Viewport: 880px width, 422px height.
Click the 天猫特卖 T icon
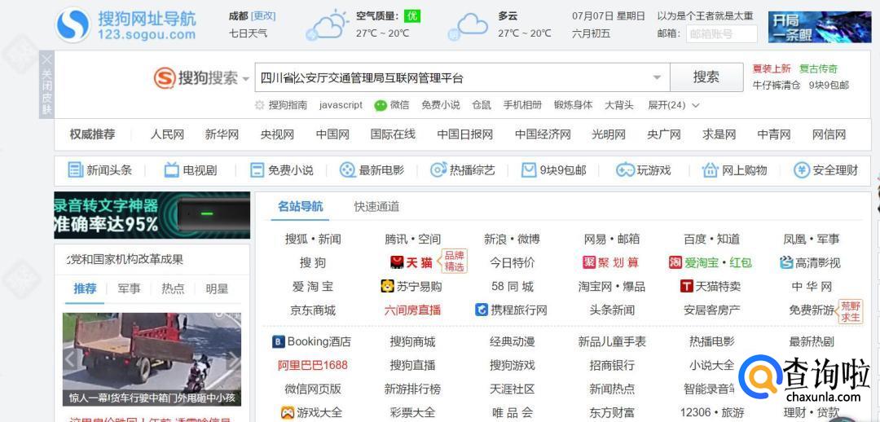(686, 286)
